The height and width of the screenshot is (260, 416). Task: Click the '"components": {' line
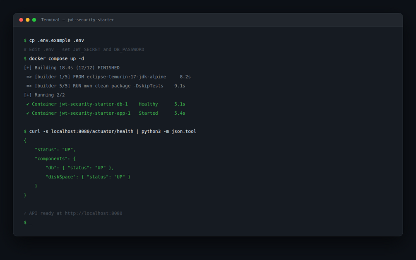tap(55, 159)
